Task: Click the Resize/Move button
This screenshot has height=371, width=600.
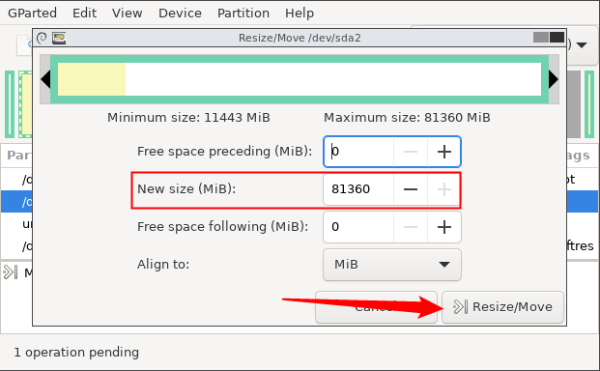Action: coord(502,307)
